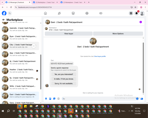This screenshot has height=118, width=148.
Task: Attach a photo with the image icon
Action: (50, 99)
